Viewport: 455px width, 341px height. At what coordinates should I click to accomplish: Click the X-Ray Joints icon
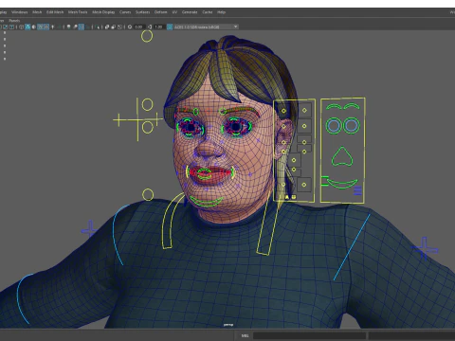coord(119,27)
